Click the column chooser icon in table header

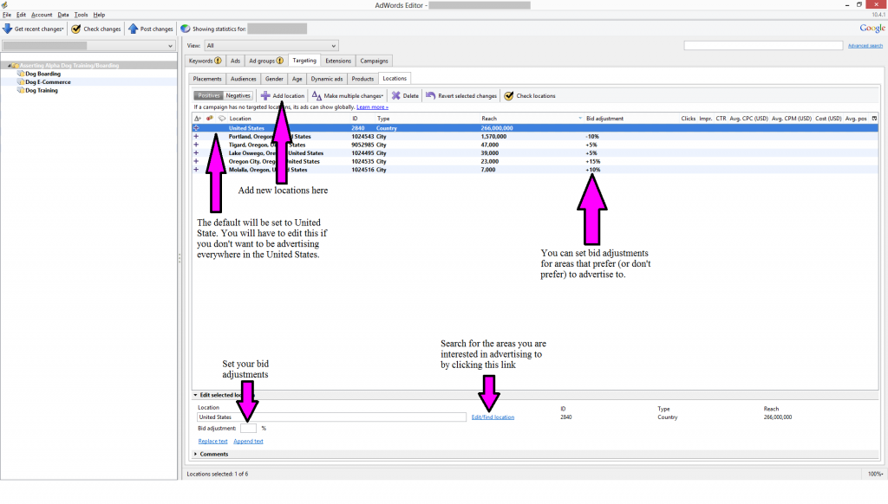pyautogui.click(x=874, y=119)
